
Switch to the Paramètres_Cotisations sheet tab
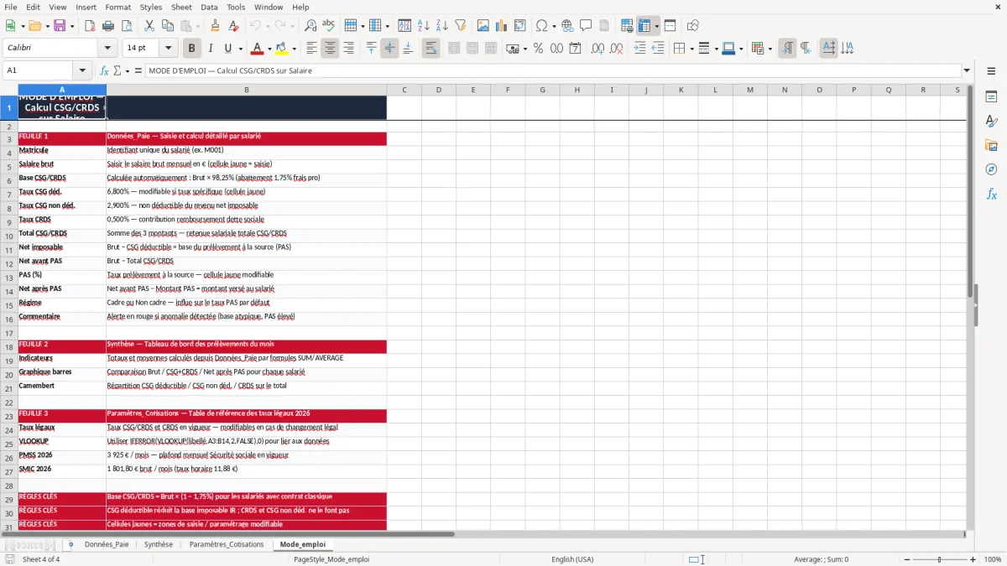point(227,544)
